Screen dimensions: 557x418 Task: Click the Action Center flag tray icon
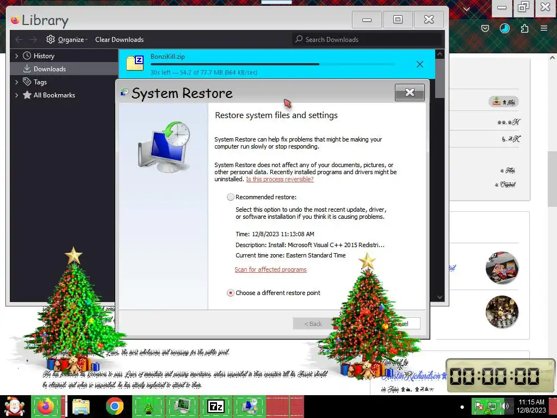pos(479,406)
